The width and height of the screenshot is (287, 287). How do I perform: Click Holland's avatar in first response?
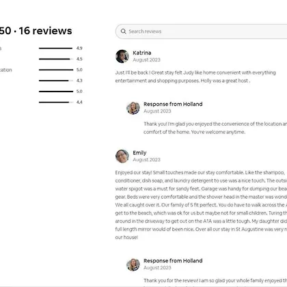tap(133, 108)
